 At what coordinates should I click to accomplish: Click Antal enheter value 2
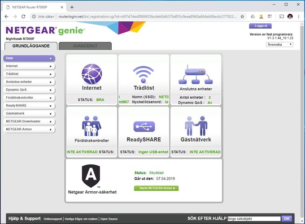tap(209, 97)
